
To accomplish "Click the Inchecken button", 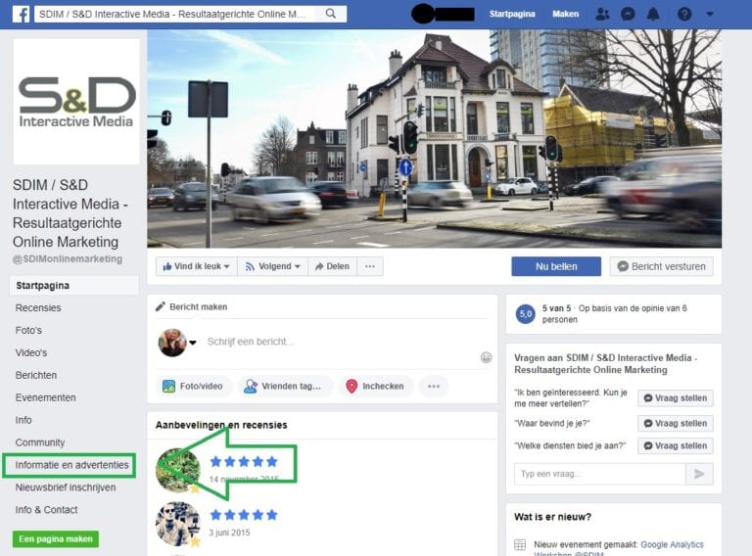I will pyautogui.click(x=376, y=387).
